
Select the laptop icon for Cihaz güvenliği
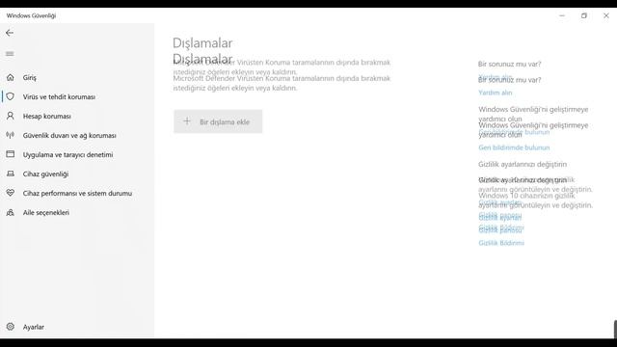click(x=11, y=173)
